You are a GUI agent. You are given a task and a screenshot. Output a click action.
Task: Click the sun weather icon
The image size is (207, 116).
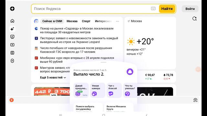click(131, 42)
